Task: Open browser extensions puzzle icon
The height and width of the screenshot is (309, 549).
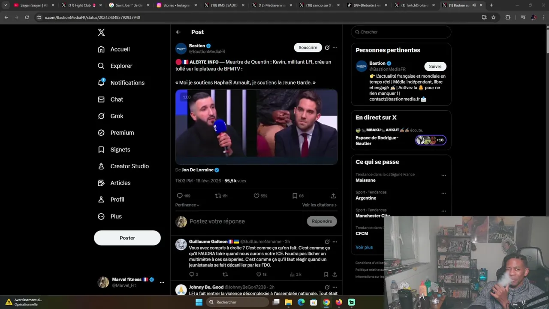Action: click(x=508, y=18)
